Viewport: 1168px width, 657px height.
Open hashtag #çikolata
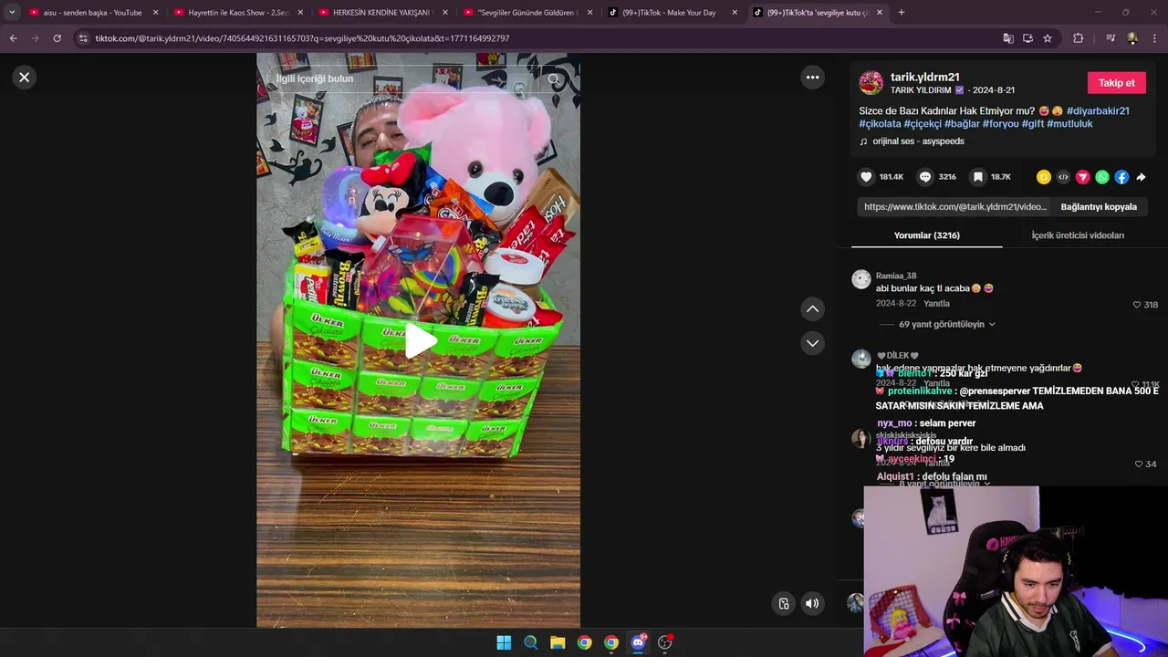880,124
